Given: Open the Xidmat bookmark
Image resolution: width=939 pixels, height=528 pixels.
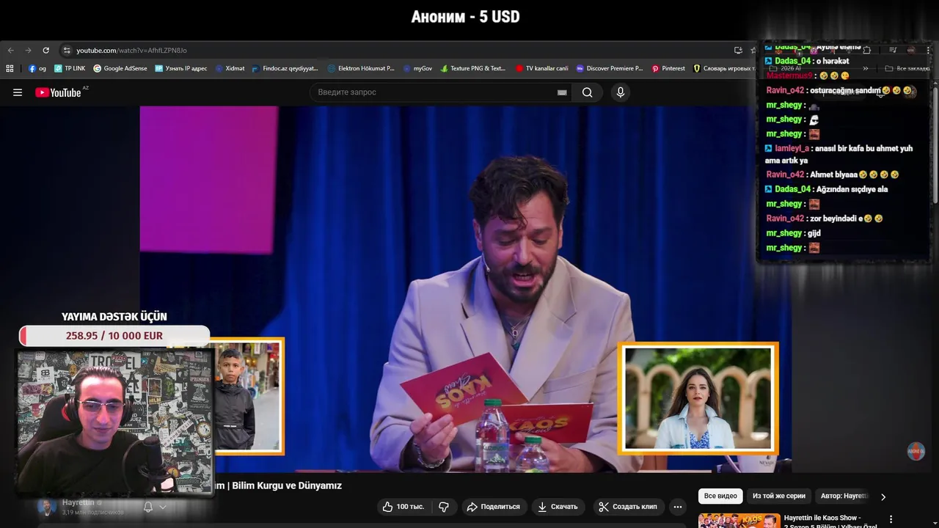Looking at the screenshot, I should point(230,68).
